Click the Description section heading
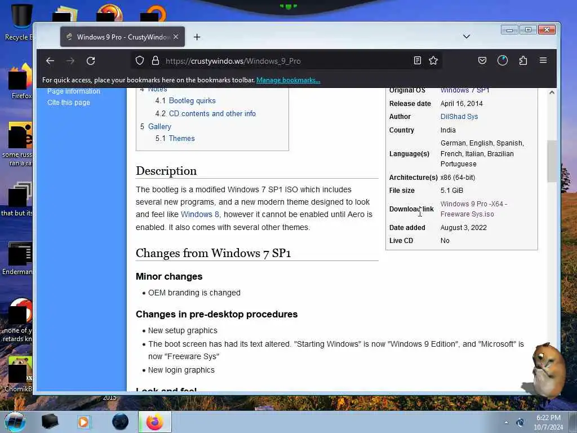The width and height of the screenshot is (577, 433). (166, 171)
